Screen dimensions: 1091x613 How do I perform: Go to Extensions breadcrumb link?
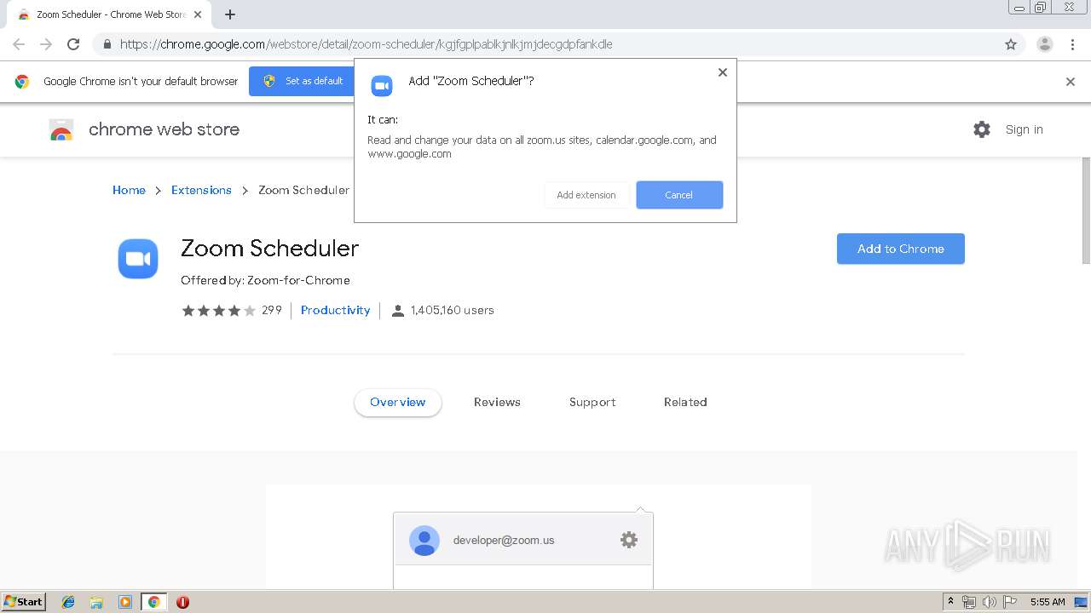pos(201,190)
